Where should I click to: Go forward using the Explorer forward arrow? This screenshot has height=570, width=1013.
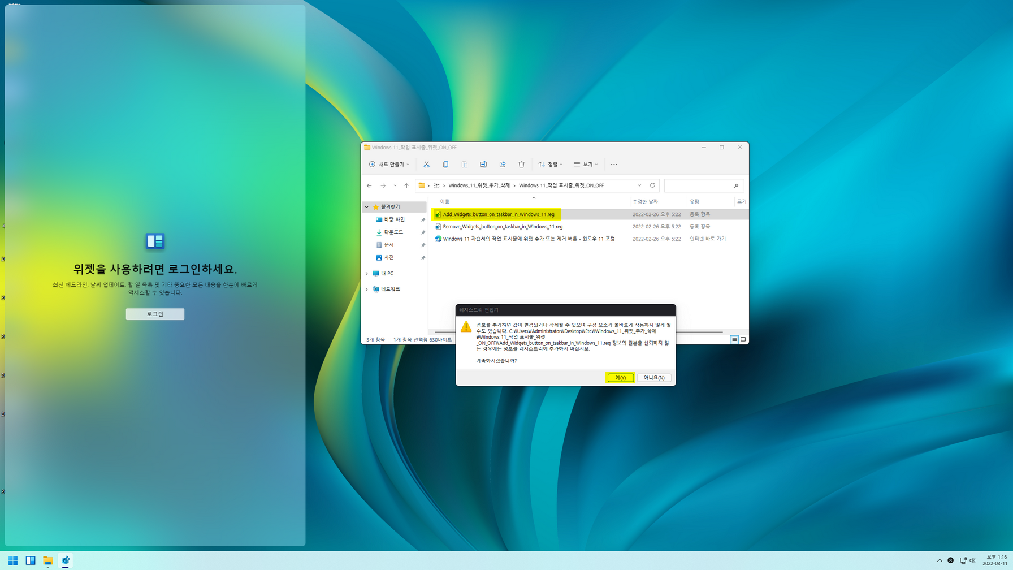click(x=383, y=185)
